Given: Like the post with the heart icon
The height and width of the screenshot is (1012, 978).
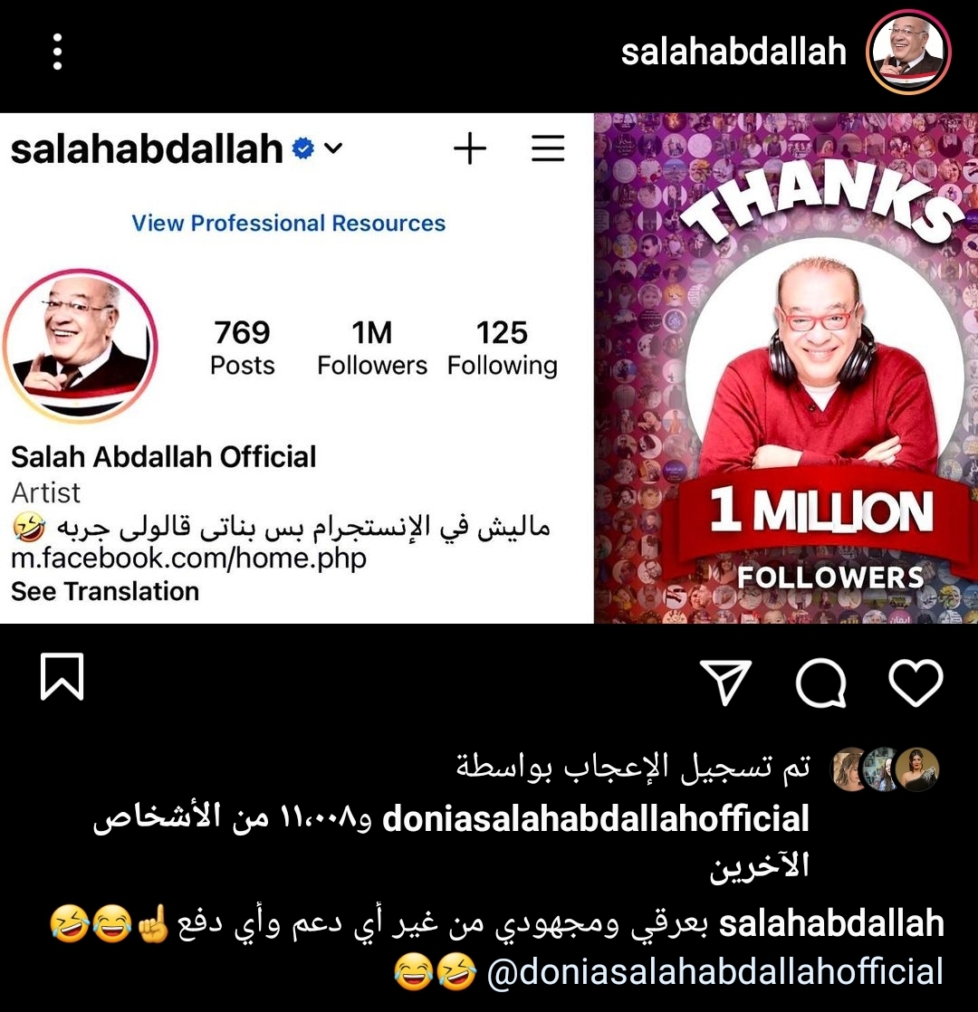Looking at the screenshot, I should (x=916, y=683).
